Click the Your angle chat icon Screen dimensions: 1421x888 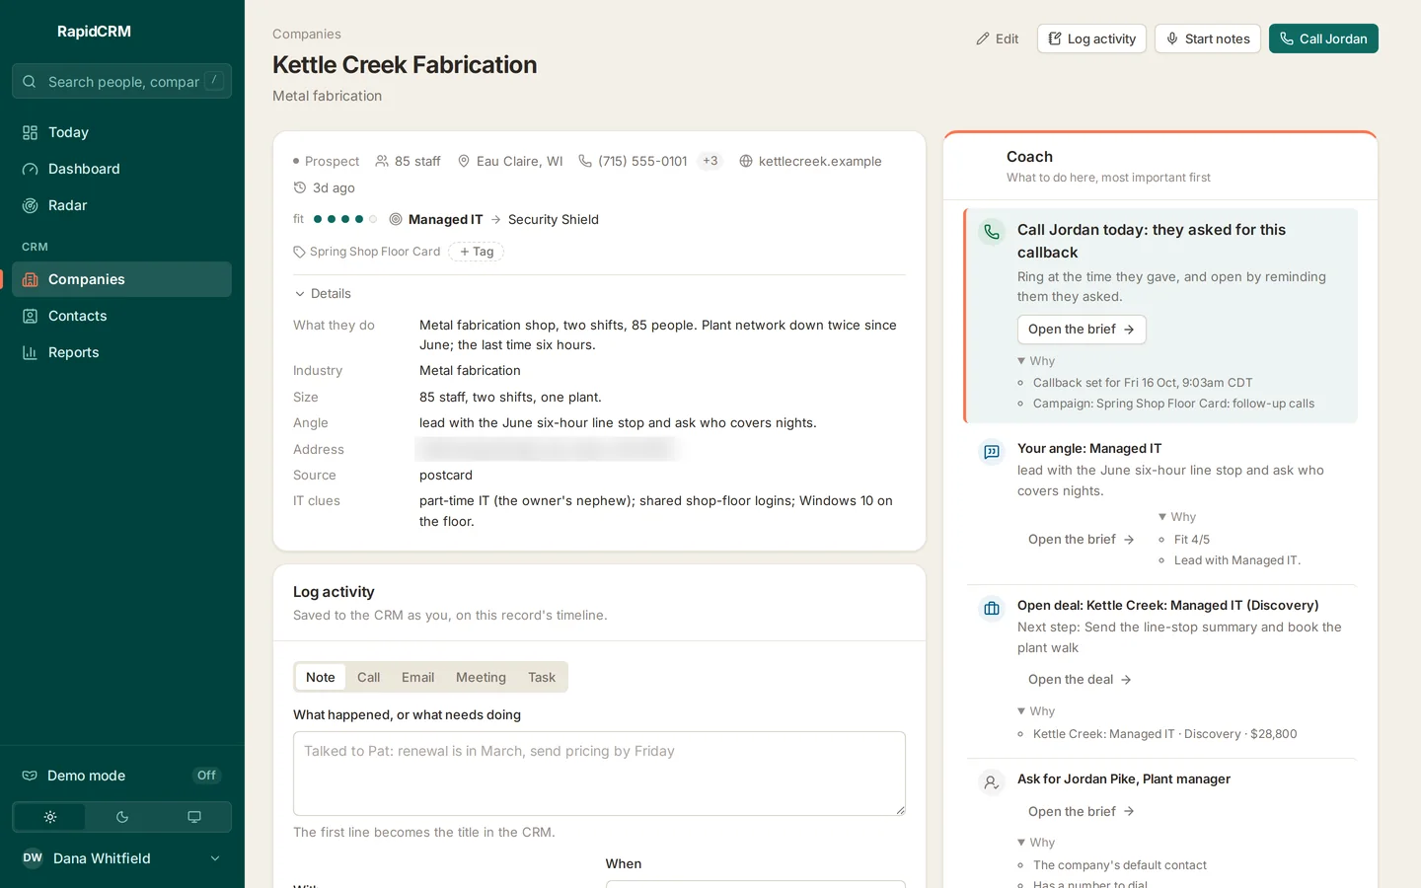tap(992, 452)
